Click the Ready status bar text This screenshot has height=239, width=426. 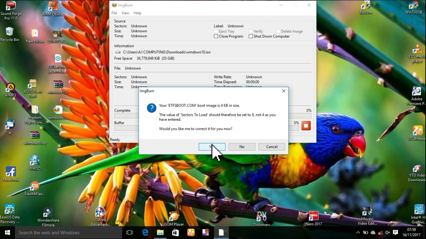(115, 140)
